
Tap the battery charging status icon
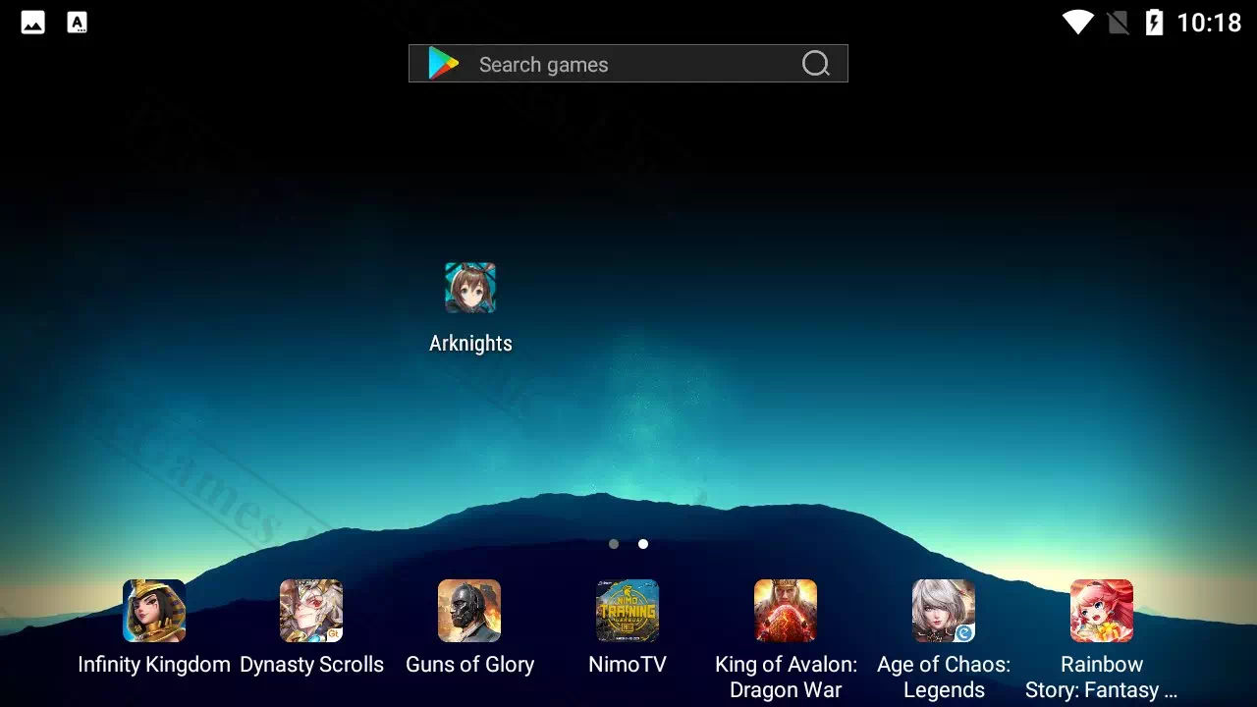tap(1155, 23)
